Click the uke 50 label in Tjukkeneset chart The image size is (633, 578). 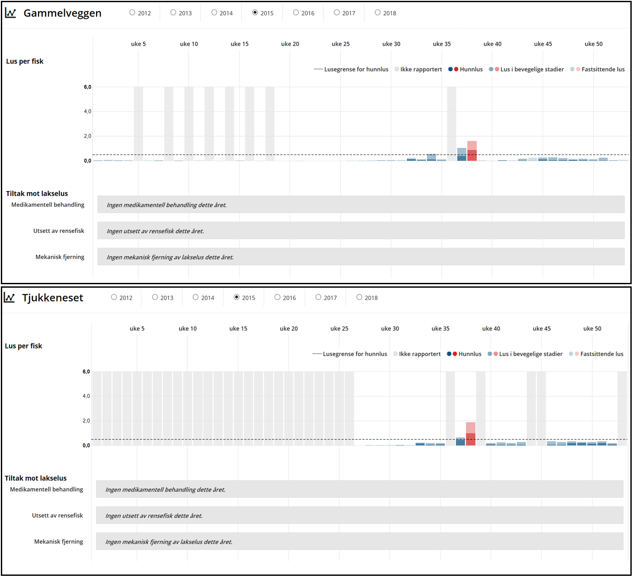pyautogui.click(x=592, y=329)
